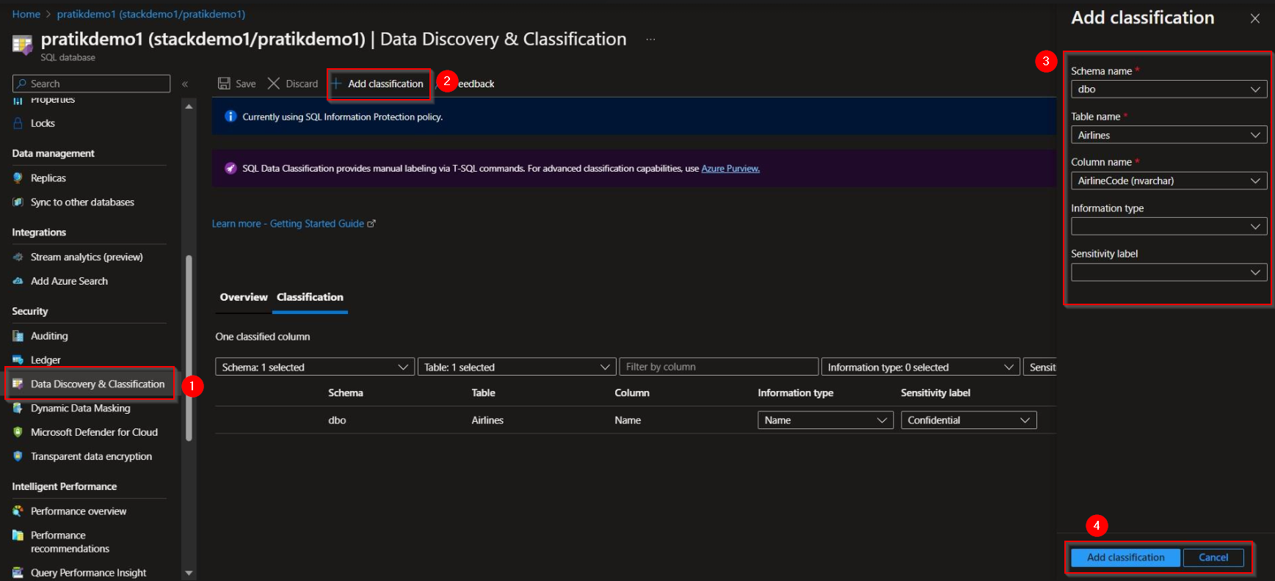1275x581 pixels.
Task: Click the Dynamic Data Masking shield icon
Action: click(x=18, y=409)
